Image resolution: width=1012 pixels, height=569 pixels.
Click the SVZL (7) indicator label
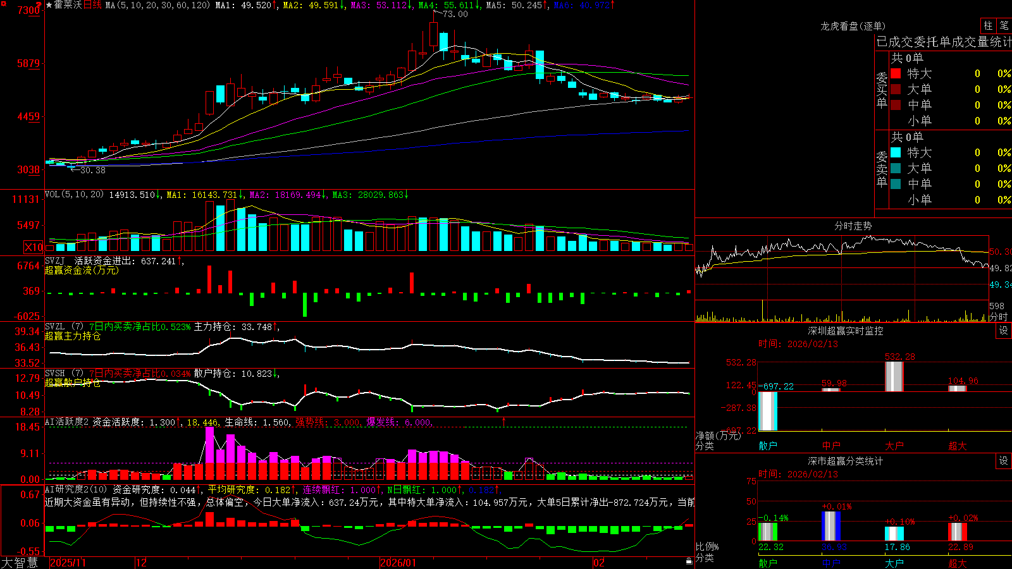click(x=64, y=327)
